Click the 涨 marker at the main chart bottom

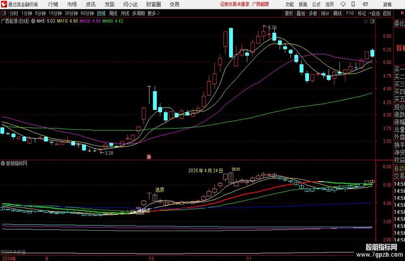click(149, 156)
